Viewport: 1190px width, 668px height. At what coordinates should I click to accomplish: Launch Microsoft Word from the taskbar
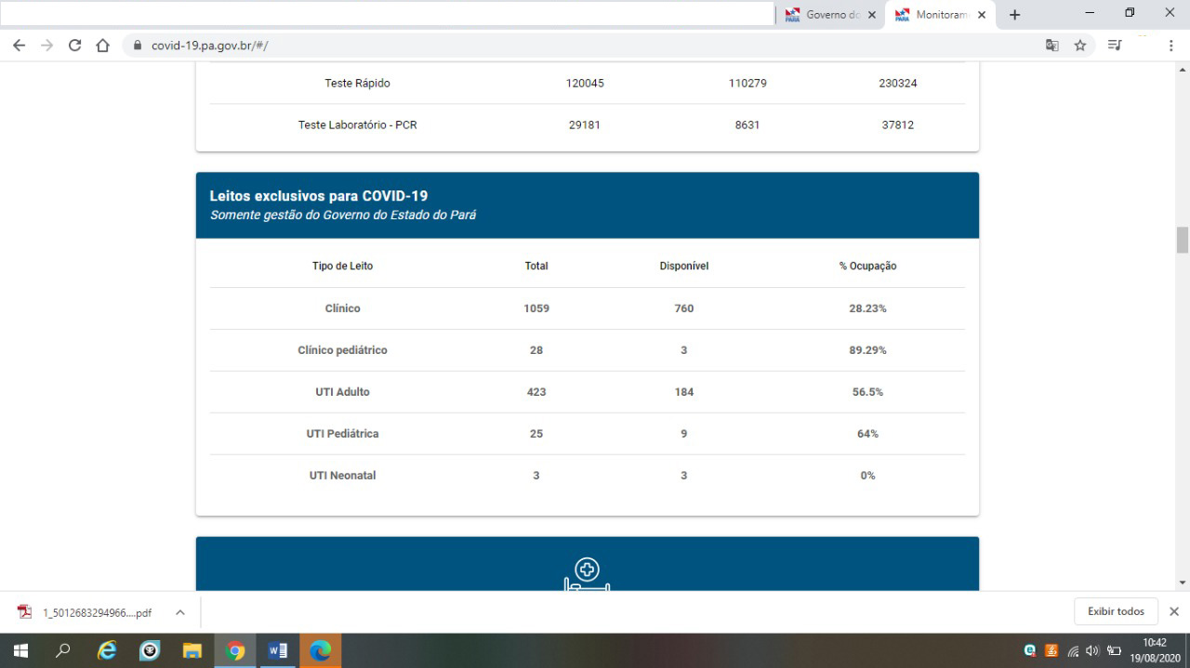tap(277, 650)
